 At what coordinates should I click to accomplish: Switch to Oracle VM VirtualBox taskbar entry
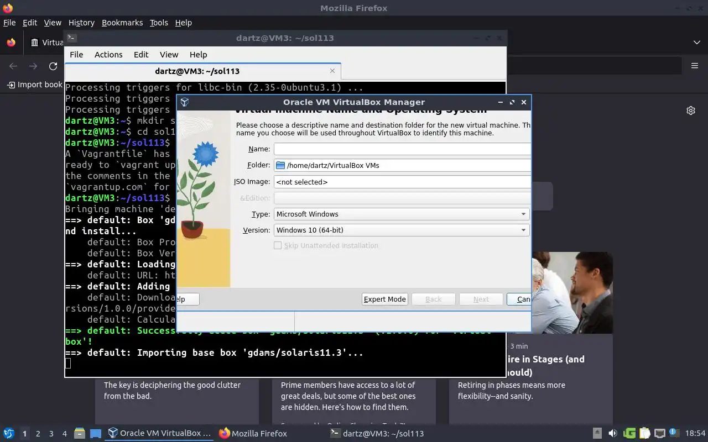pos(160,433)
